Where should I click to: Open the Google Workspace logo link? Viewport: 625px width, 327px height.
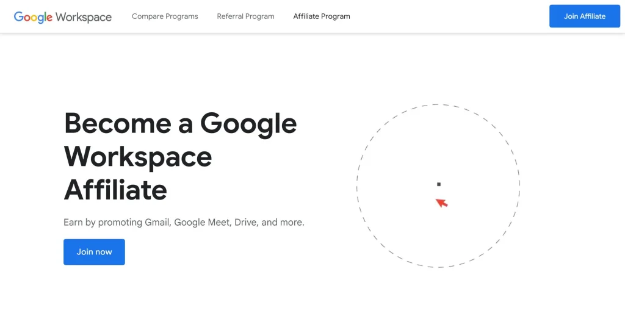pos(63,16)
